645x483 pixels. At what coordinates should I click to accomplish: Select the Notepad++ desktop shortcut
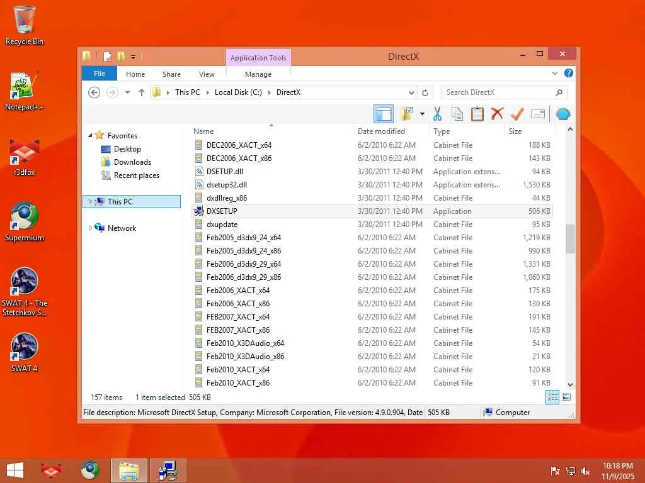pyautogui.click(x=24, y=91)
